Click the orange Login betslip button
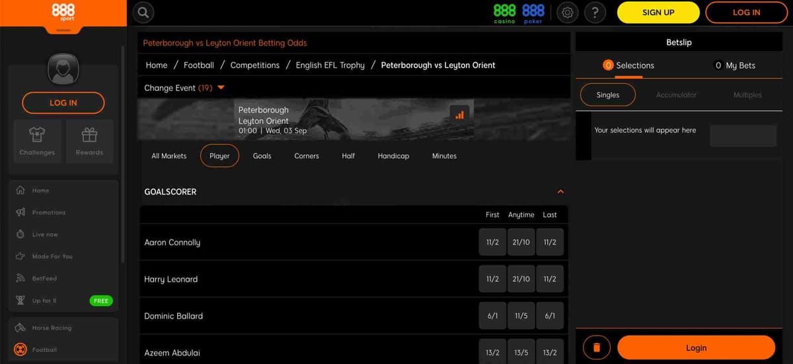793x364 pixels. click(x=696, y=348)
